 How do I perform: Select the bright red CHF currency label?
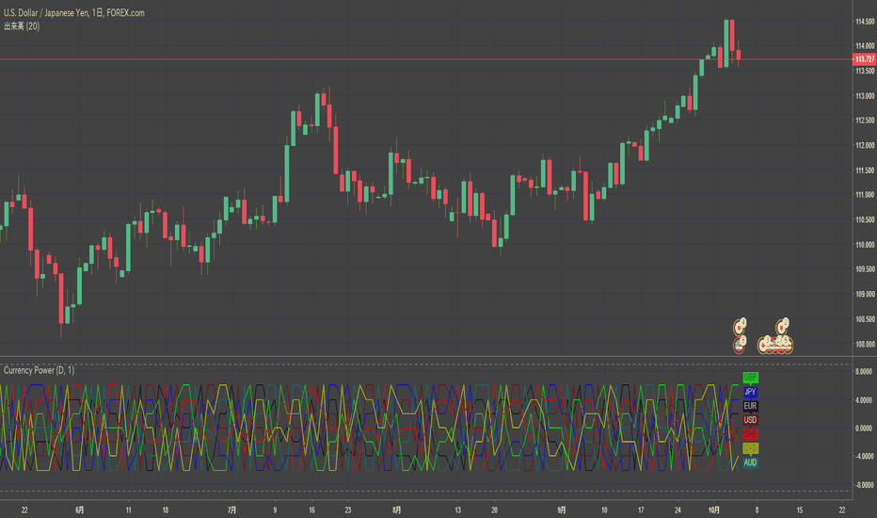pyautogui.click(x=750, y=434)
